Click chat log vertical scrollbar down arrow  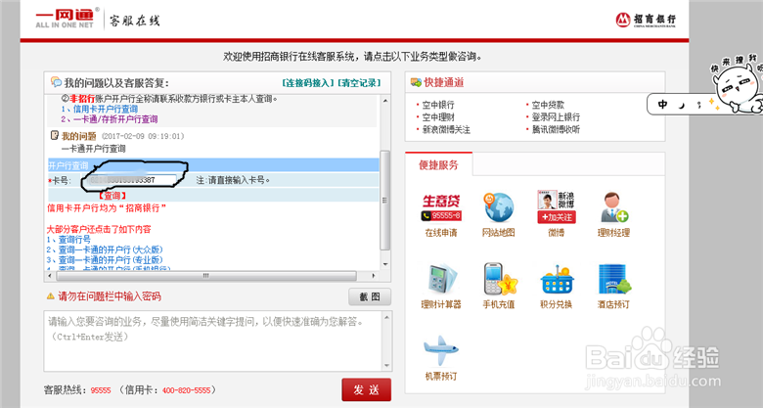click(x=384, y=264)
